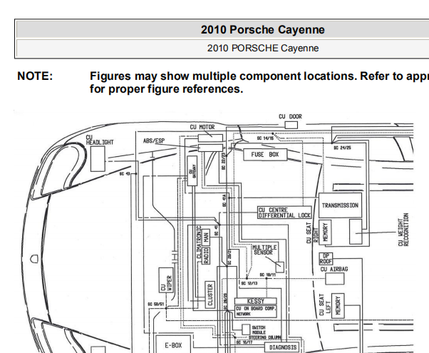Click the CU MOTOR label
Viewport: 429px width, 353px height.
(202, 128)
